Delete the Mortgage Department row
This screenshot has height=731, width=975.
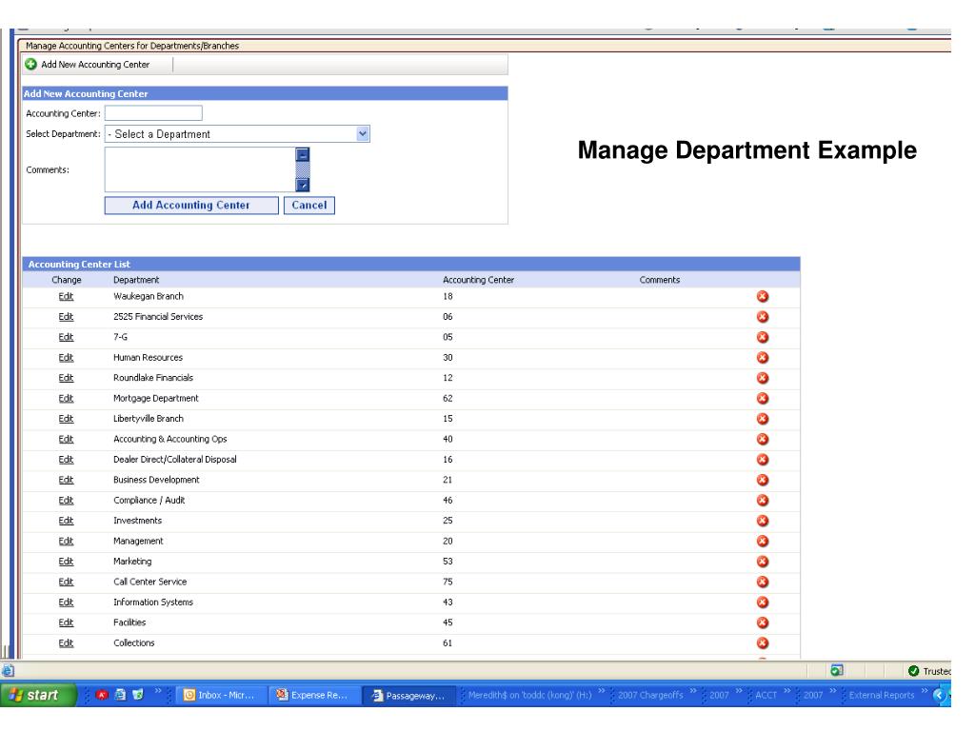click(x=763, y=399)
